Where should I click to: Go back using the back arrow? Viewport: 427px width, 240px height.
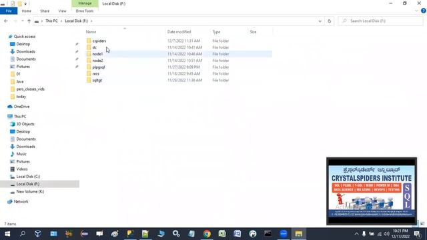pyautogui.click(x=6, y=21)
